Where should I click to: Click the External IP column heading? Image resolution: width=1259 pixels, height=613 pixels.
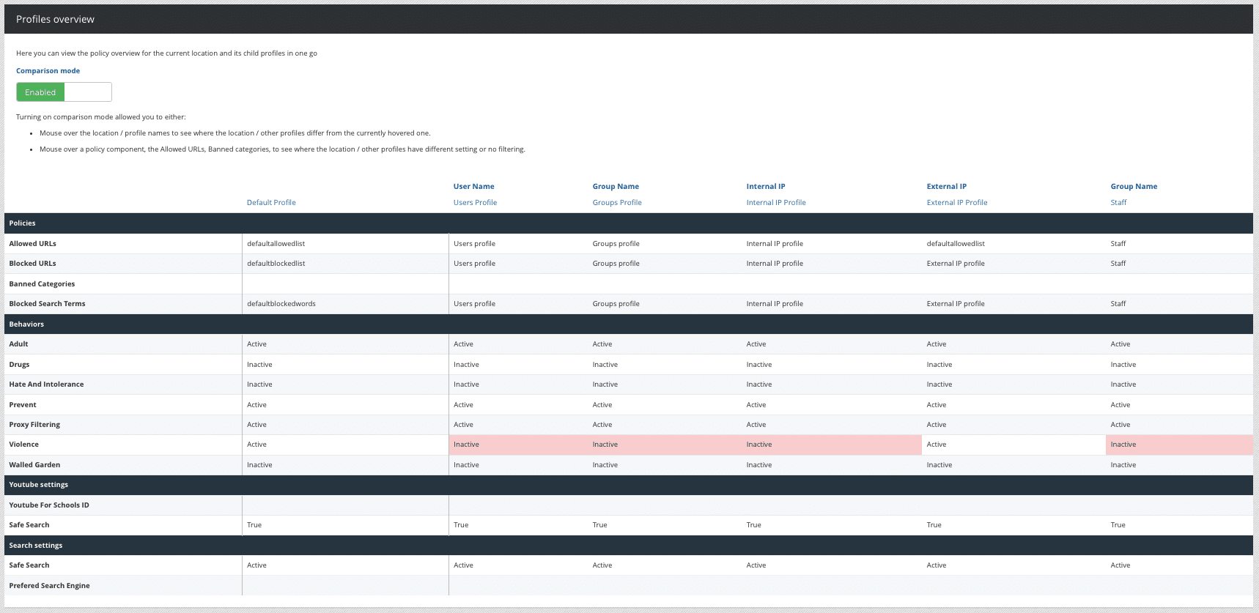946,187
